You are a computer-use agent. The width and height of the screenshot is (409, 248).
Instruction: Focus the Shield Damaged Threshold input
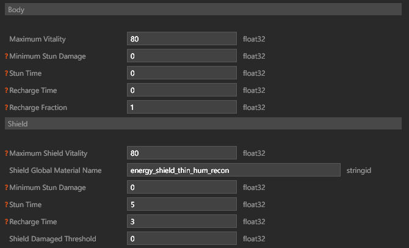pyautogui.click(x=182, y=238)
